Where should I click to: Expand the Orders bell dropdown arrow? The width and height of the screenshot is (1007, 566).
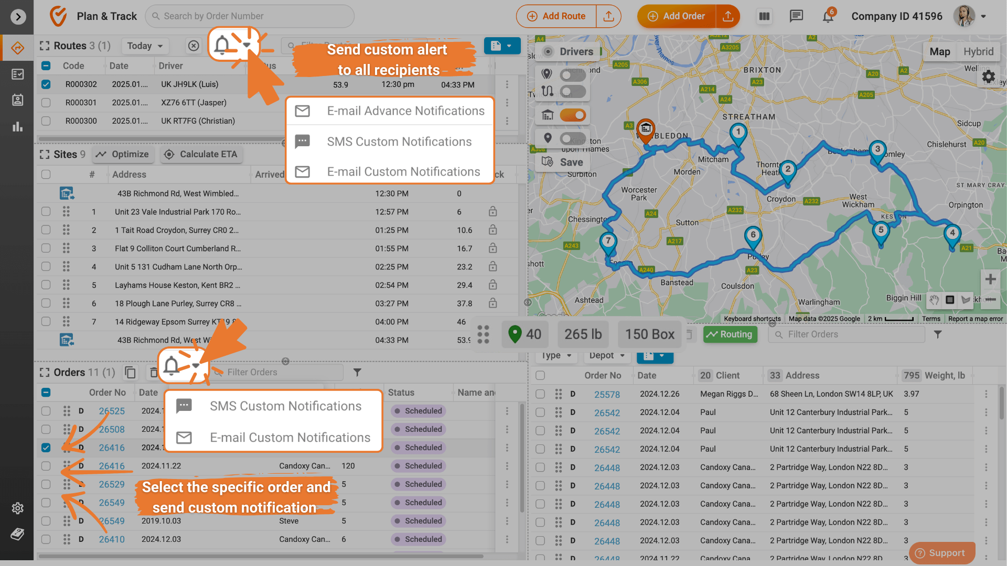pyautogui.click(x=196, y=365)
